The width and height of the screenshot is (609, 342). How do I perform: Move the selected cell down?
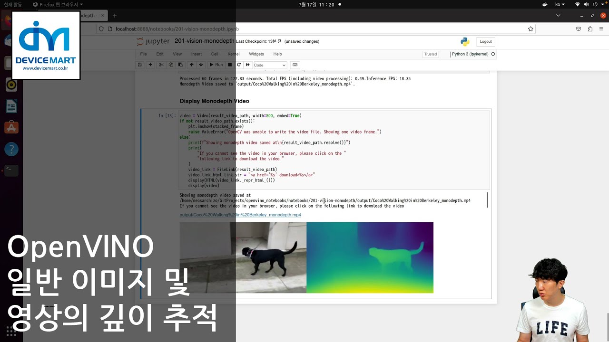[201, 65]
